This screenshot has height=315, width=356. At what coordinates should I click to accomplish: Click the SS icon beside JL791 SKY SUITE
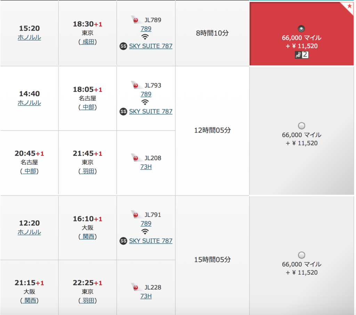(x=123, y=241)
